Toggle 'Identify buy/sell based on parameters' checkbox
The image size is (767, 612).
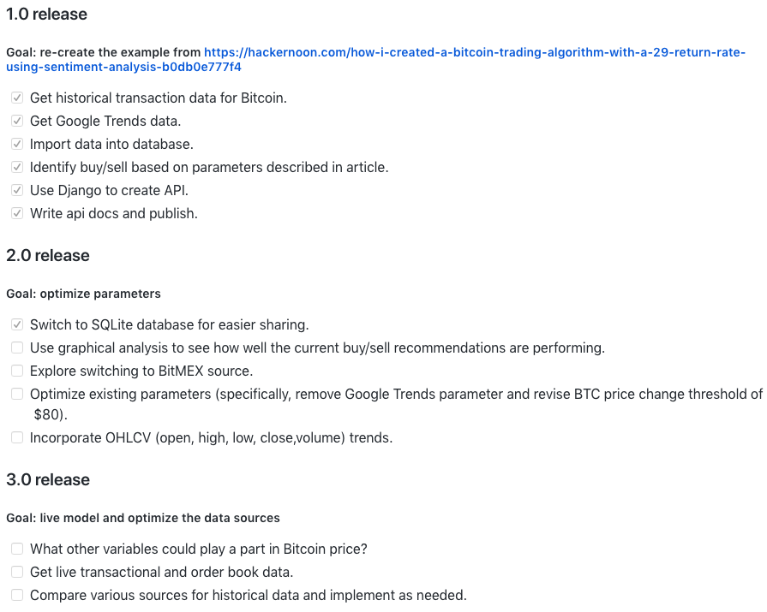pyautogui.click(x=17, y=168)
